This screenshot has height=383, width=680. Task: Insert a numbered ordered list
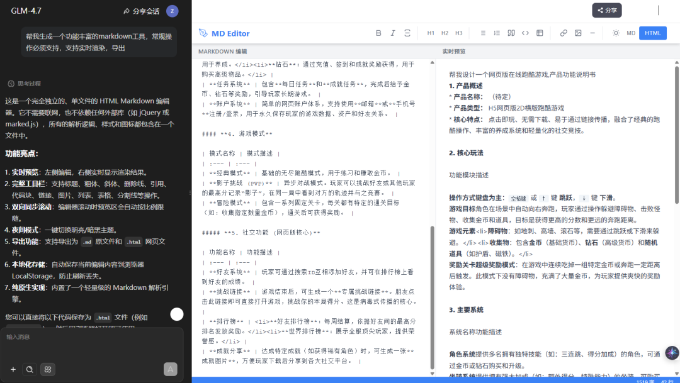tap(497, 33)
